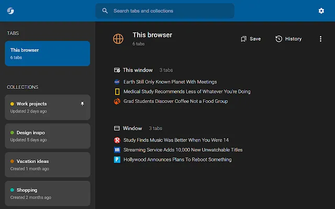Click the orange favicon on Grad Students
Image resolution: width=335 pixels, height=209 pixels.
(x=117, y=101)
